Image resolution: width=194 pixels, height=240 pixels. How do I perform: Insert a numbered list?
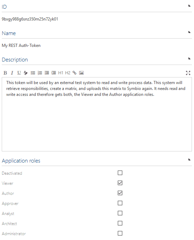40,73
